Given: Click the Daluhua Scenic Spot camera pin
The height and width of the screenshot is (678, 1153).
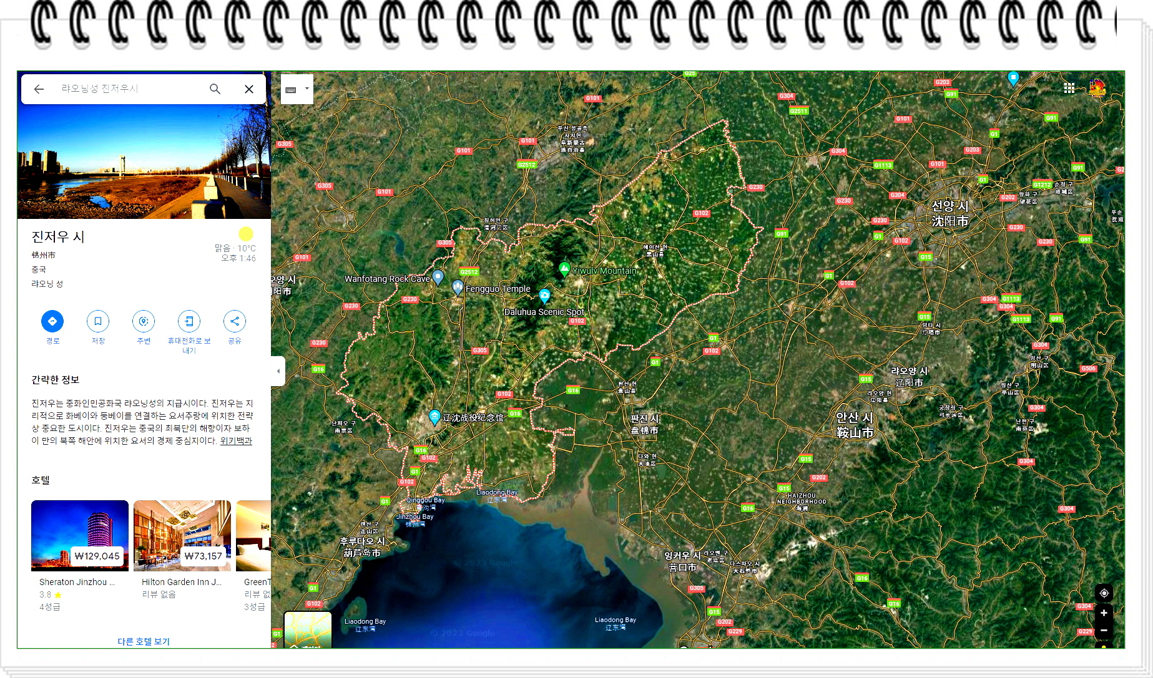Looking at the screenshot, I should click(x=545, y=296).
